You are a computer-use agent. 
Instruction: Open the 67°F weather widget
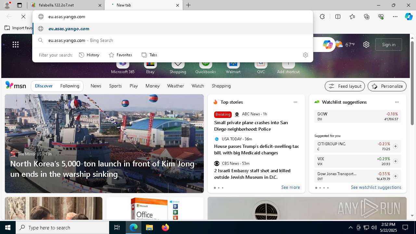coord(345,45)
